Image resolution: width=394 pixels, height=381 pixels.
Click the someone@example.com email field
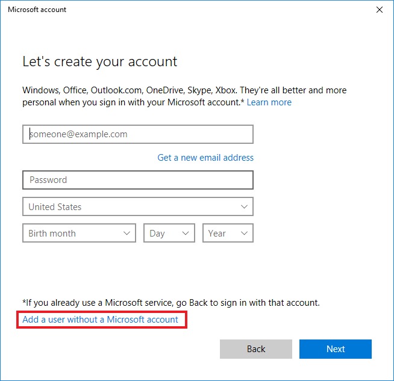(x=137, y=134)
